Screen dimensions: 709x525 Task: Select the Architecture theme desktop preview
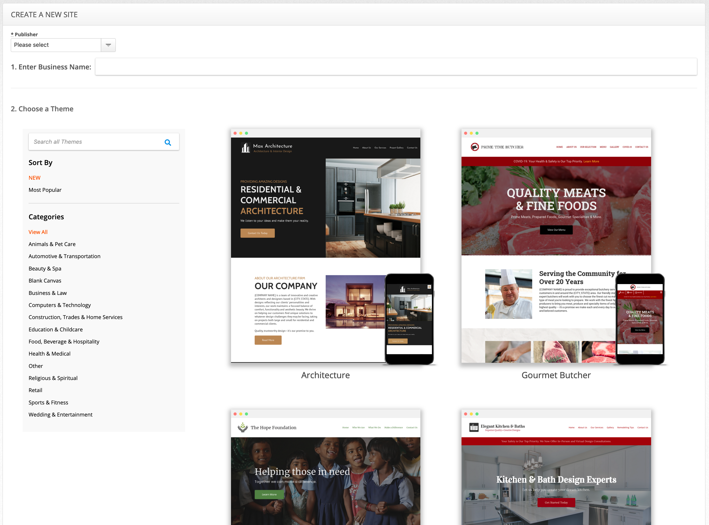326,246
